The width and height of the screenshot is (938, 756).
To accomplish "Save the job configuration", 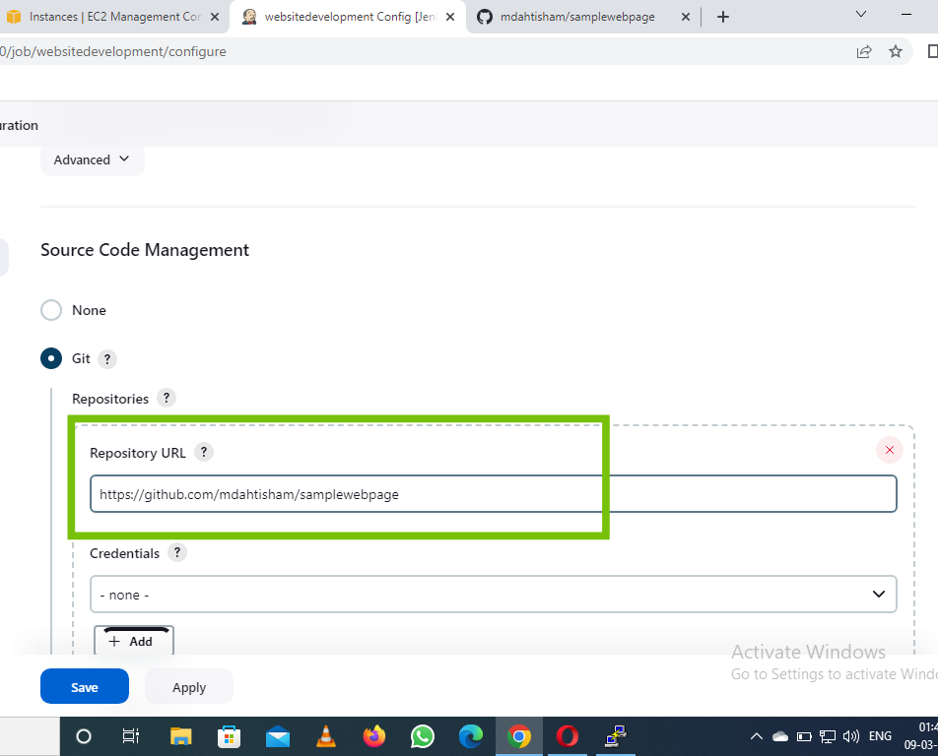I will coord(85,687).
